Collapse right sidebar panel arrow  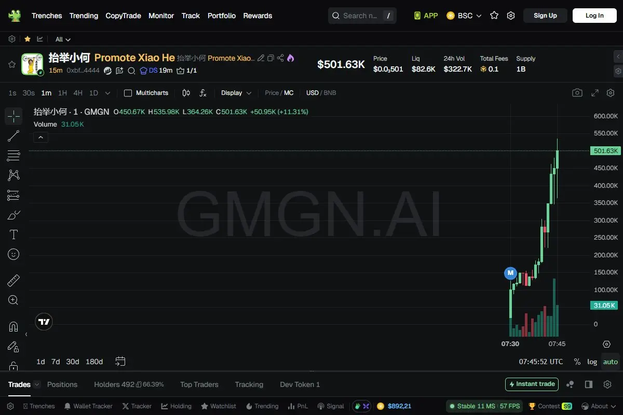[618, 56]
